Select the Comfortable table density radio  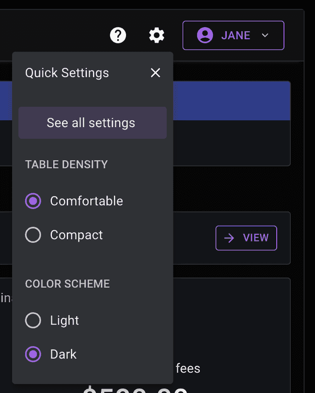pos(33,201)
